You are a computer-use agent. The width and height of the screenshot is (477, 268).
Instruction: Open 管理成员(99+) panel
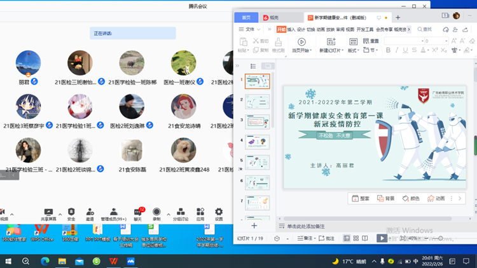(x=113, y=215)
